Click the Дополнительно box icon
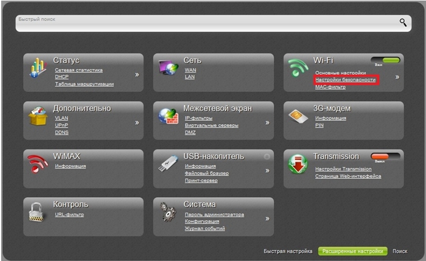Screen dimensions: 426x261 pos(39,117)
